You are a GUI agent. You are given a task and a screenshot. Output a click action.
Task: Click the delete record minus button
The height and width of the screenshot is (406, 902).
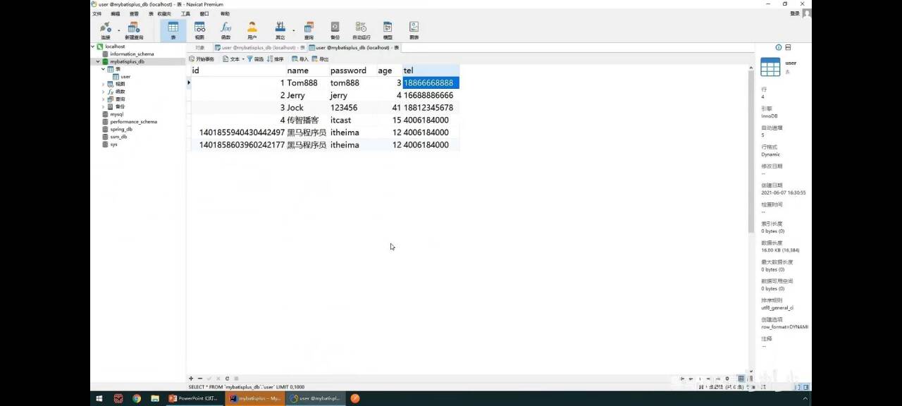coord(200,379)
